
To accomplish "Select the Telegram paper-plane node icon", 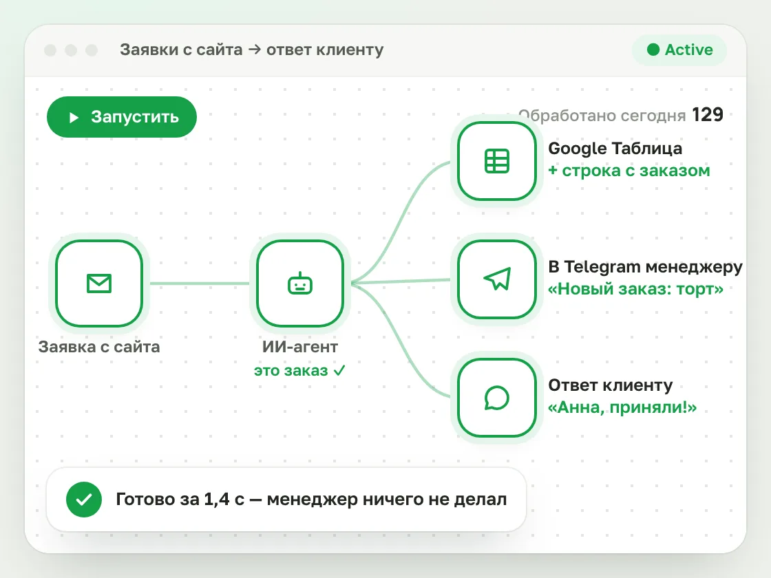I will 496,279.
